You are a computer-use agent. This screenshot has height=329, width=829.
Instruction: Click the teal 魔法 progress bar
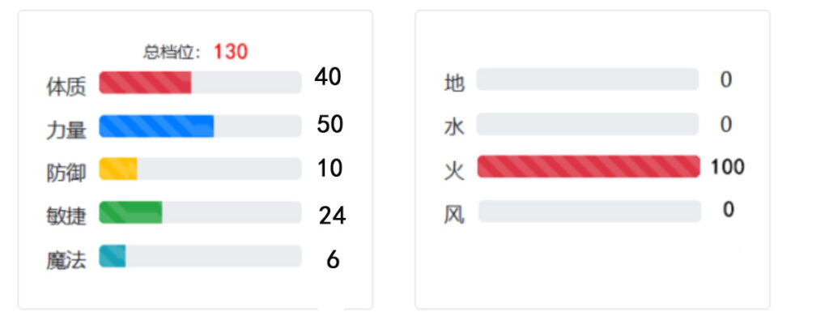tap(113, 256)
